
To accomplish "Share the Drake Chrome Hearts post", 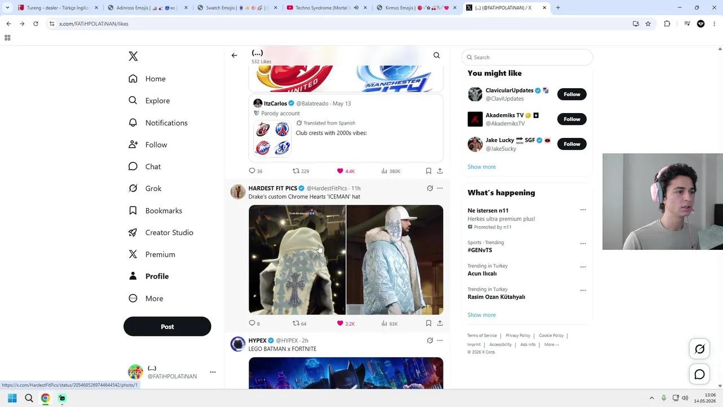I will [440, 323].
